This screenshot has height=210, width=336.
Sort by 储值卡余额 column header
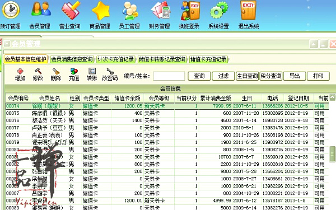tap(127, 99)
